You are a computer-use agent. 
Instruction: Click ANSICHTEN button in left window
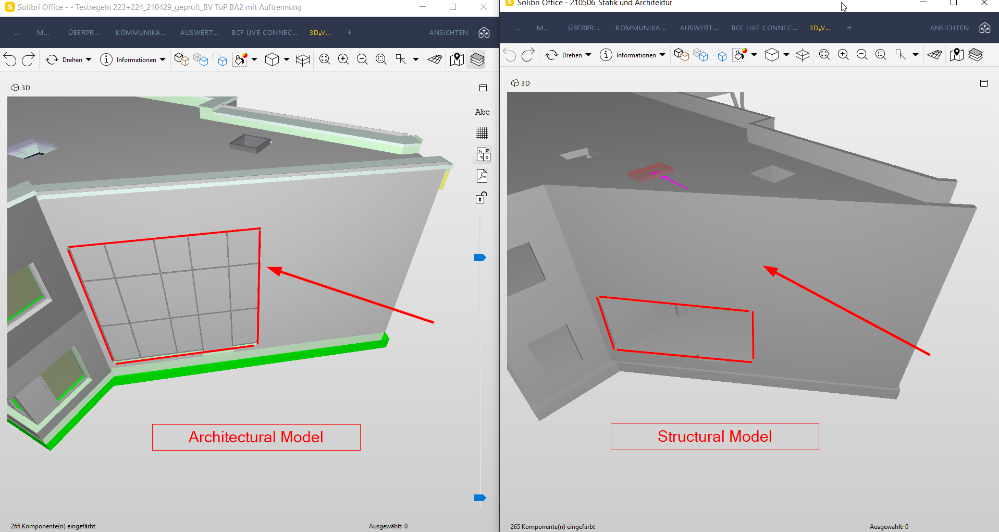pos(449,32)
